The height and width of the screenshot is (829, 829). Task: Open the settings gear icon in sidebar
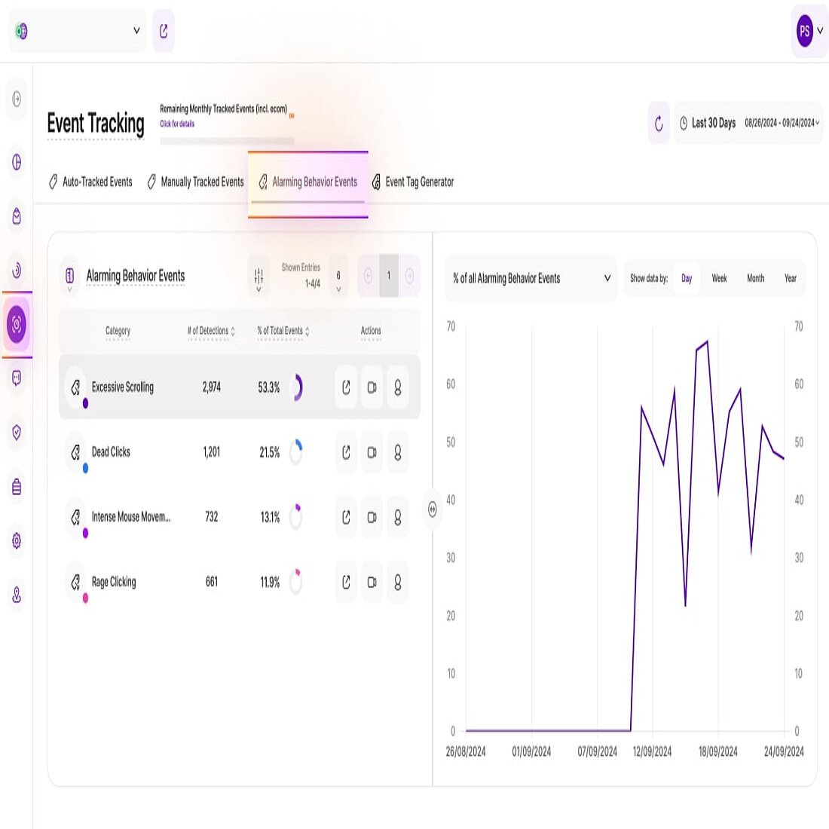16,540
